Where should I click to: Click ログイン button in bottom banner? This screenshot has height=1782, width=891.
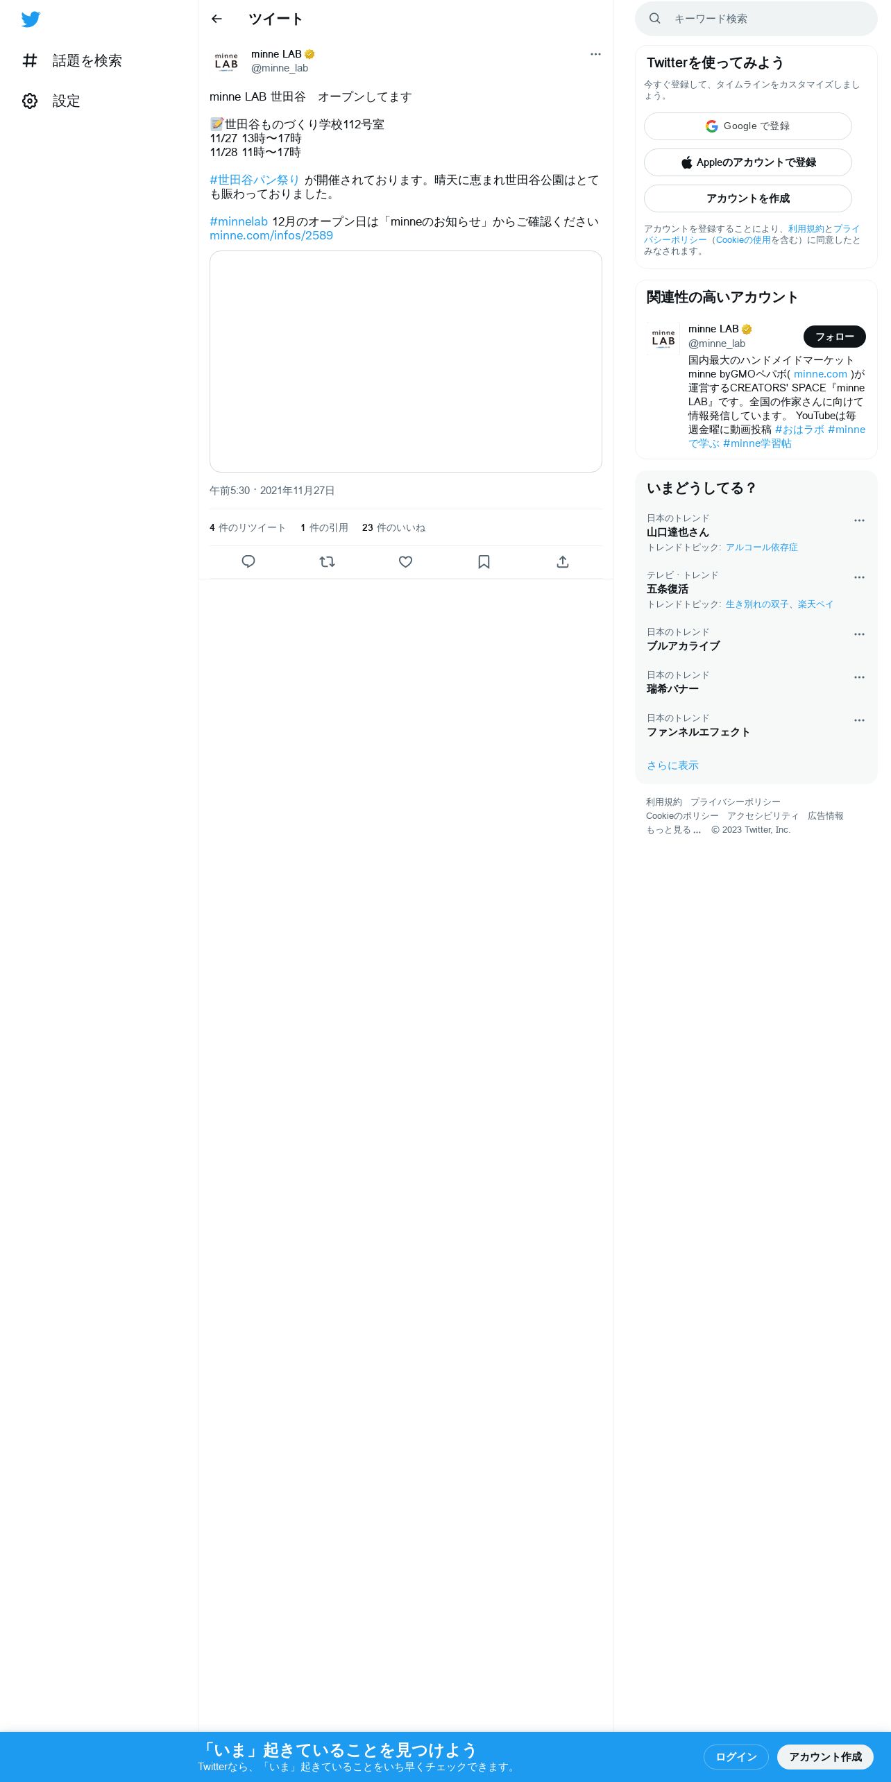coord(736,1757)
